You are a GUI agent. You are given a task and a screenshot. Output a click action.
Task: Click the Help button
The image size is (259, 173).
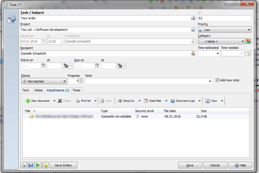[x=240, y=165]
